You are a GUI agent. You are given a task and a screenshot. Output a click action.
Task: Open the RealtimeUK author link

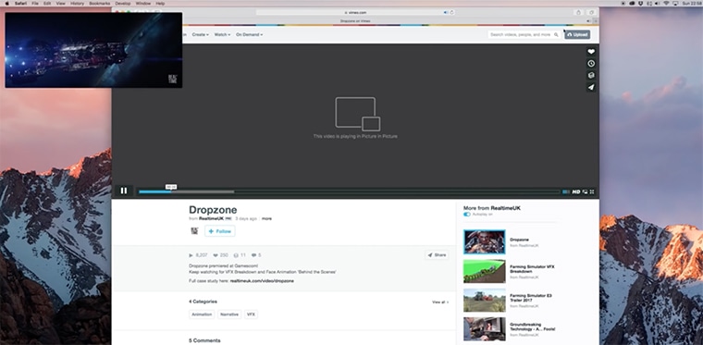[211, 218]
